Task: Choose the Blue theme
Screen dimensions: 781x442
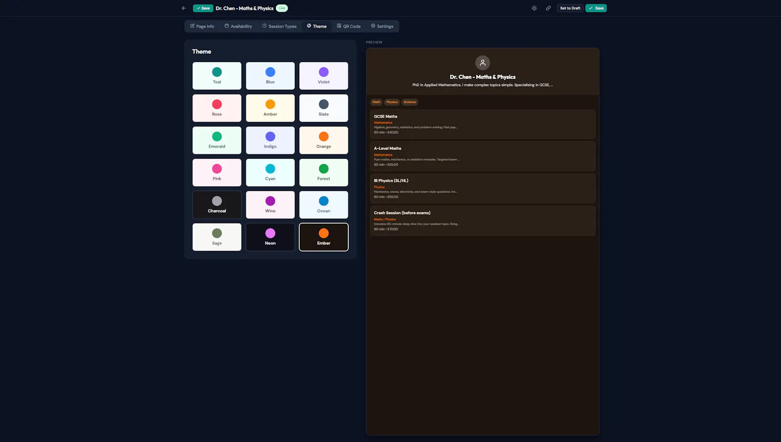Action: pos(270,76)
